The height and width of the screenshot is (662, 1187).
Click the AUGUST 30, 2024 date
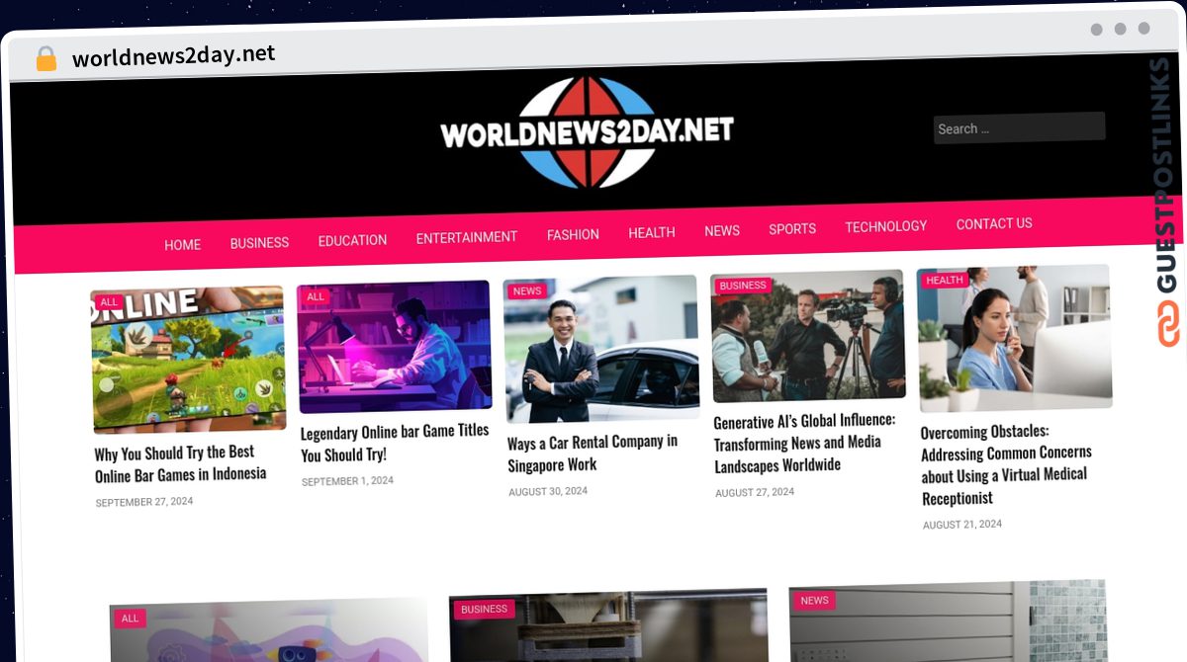click(548, 491)
